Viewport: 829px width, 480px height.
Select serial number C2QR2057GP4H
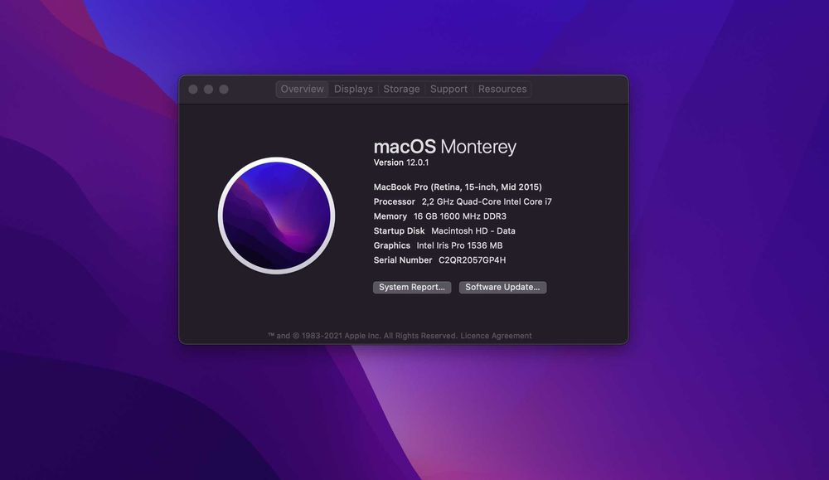click(473, 260)
